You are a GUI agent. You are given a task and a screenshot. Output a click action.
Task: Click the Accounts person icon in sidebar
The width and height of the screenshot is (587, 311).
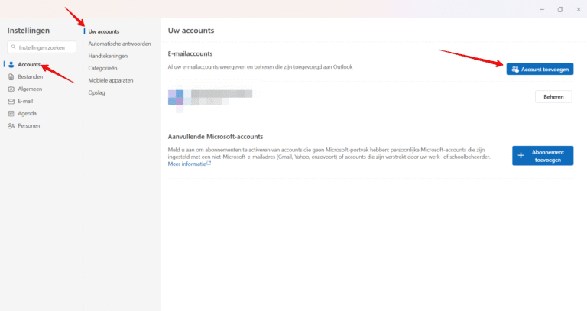[x=11, y=64]
